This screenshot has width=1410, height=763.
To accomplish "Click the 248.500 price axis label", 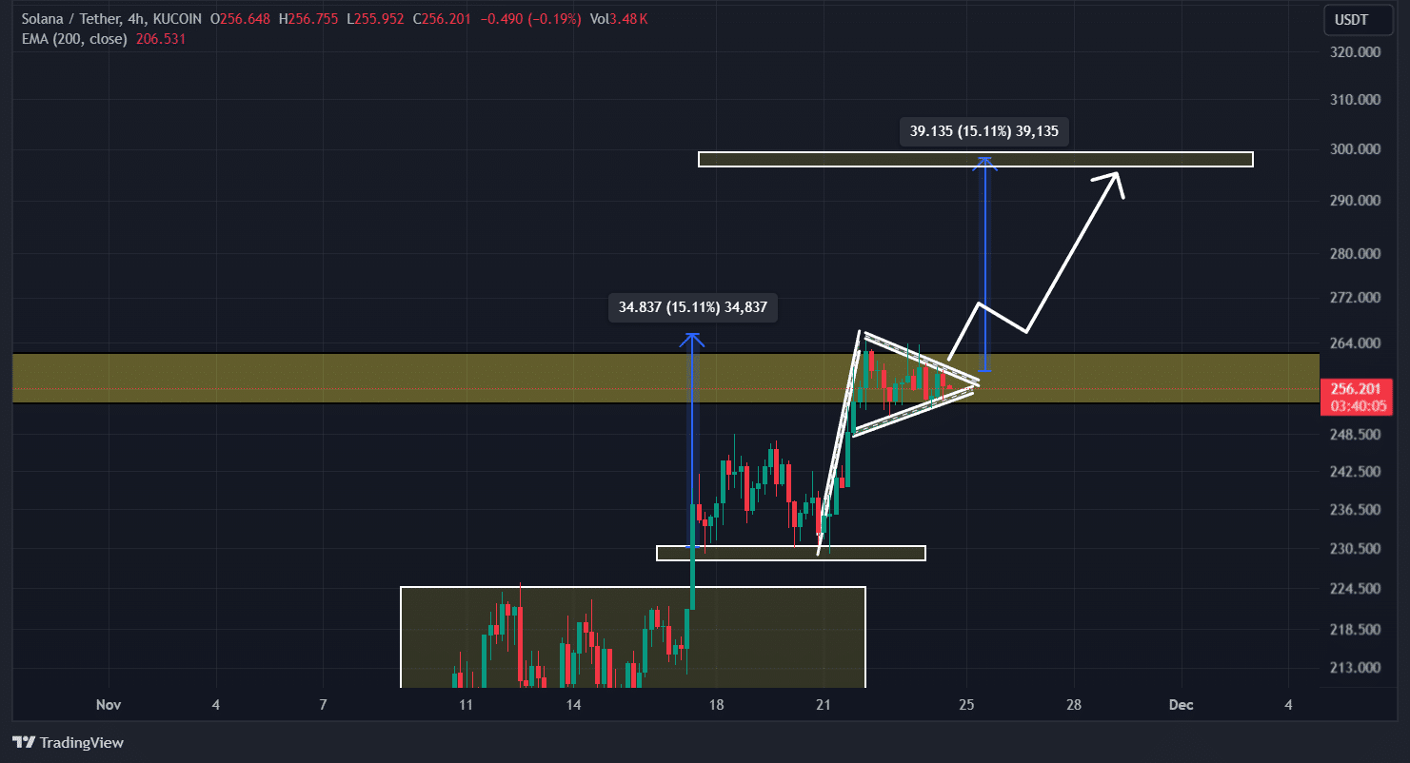I will [x=1355, y=435].
